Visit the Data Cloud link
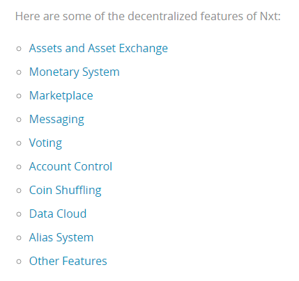299x281 pixels. click(58, 214)
